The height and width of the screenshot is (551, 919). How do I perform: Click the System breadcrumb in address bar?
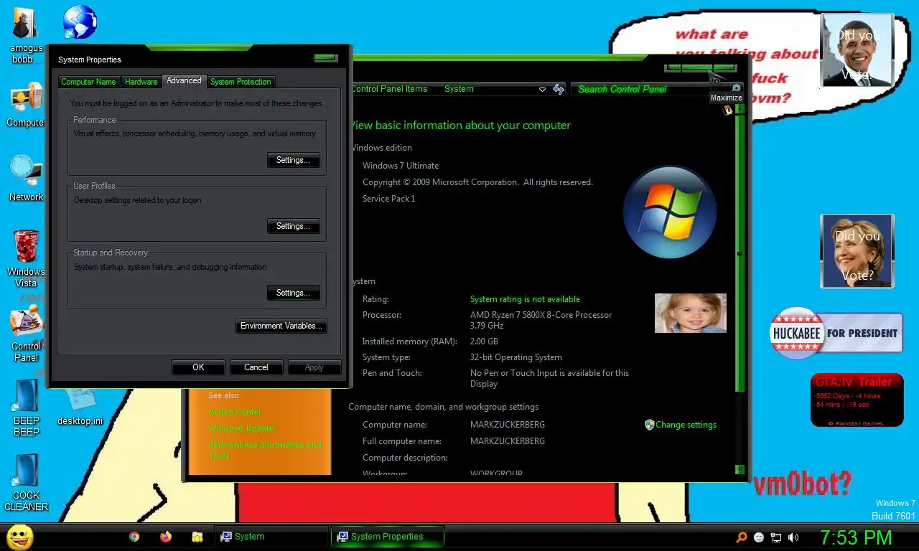(459, 89)
